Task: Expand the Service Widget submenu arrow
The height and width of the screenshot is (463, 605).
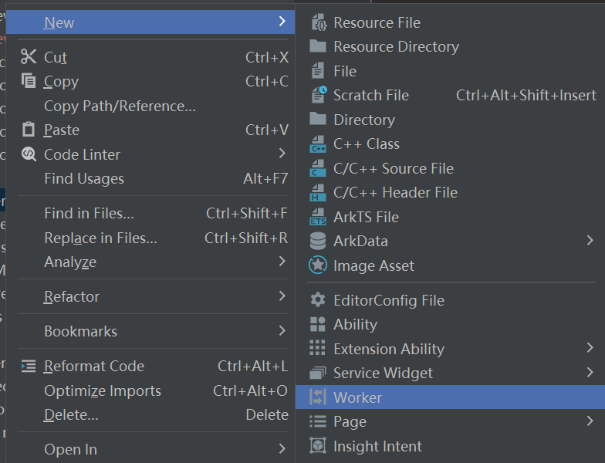Action: [590, 373]
